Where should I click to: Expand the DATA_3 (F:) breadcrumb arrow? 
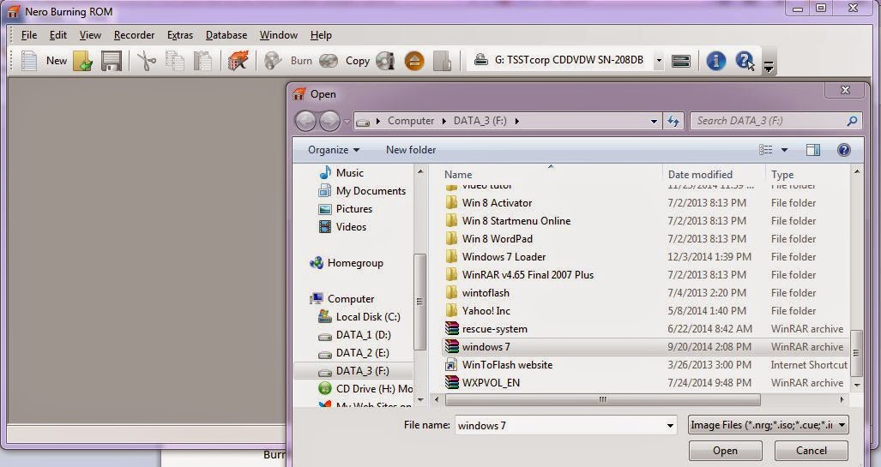click(x=517, y=121)
